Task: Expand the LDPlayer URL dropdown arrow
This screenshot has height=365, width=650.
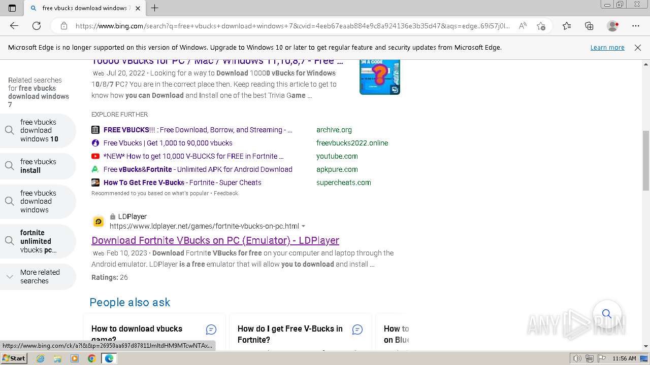Action: [x=303, y=226]
